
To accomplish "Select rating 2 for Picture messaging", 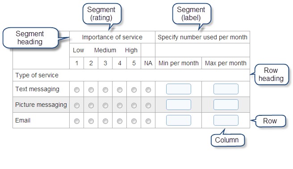I will point(91,106).
